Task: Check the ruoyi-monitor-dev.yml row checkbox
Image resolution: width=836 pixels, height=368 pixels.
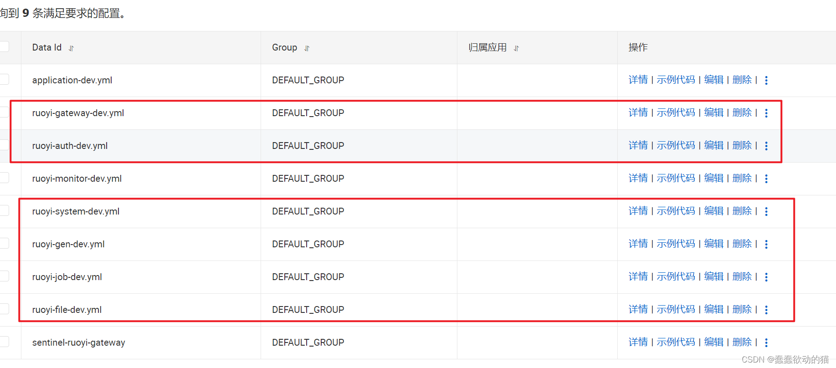Action: pyautogui.click(x=4, y=178)
